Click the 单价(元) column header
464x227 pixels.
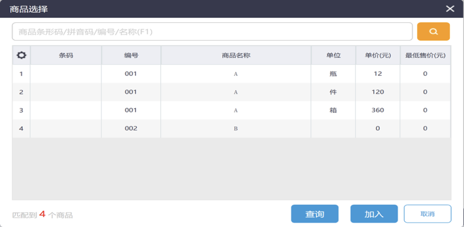378,55
